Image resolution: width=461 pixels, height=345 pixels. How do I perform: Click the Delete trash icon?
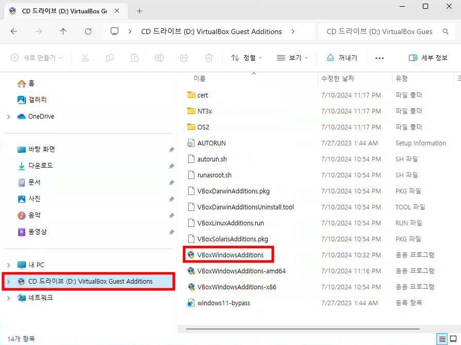coord(209,58)
